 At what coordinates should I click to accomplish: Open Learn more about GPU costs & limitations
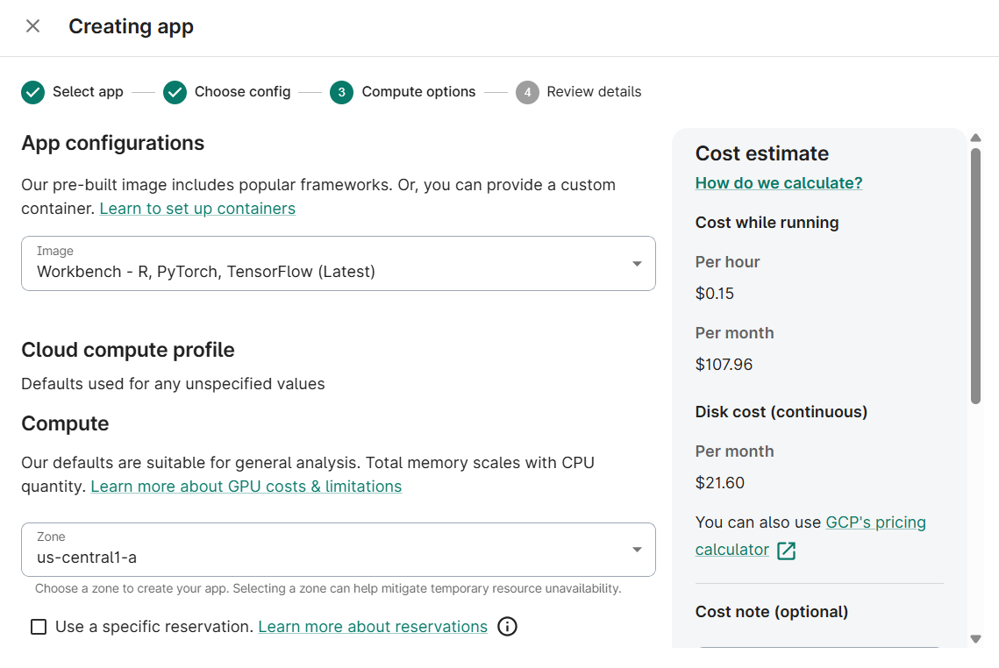pyautogui.click(x=246, y=487)
